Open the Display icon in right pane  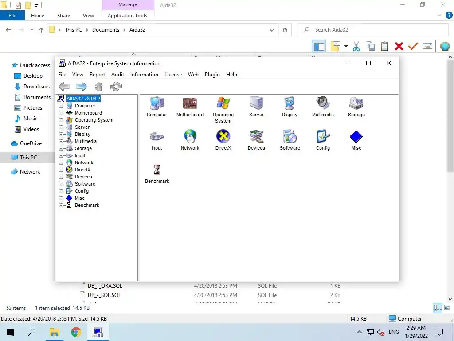click(290, 107)
